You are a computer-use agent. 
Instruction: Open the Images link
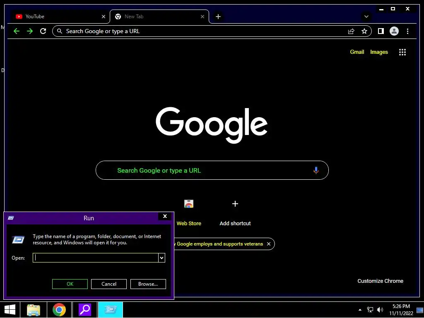379,52
